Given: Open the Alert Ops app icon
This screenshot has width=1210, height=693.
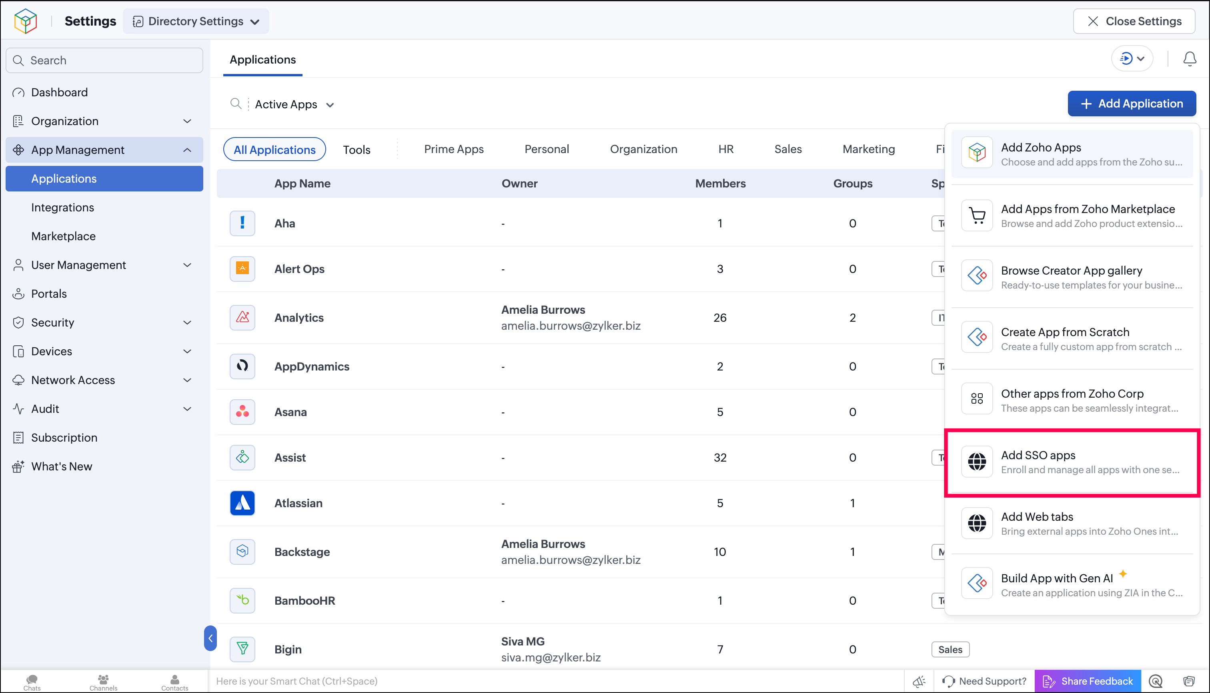Looking at the screenshot, I should coord(242,269).
